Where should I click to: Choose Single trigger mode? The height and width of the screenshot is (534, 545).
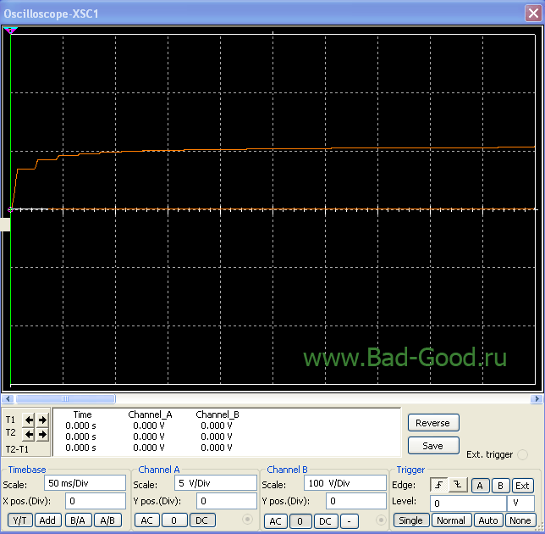pyautogui.click(x=410, y=520)
